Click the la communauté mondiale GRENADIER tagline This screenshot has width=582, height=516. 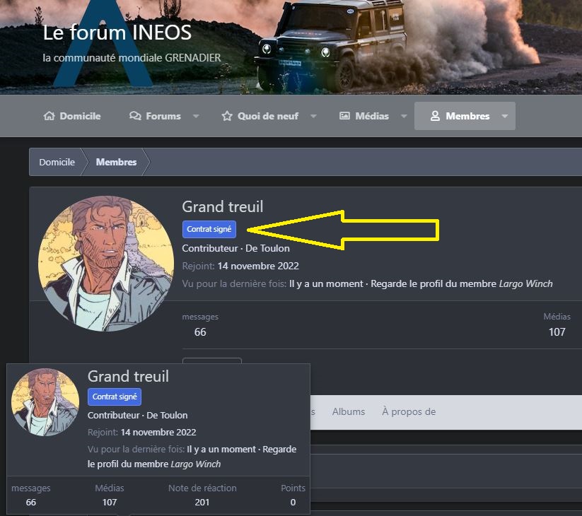point(132,58)
